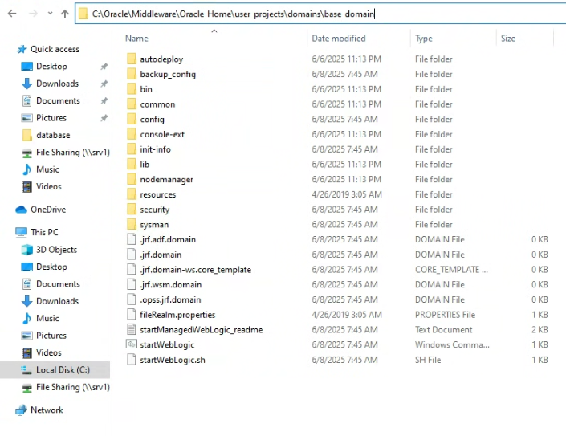Sort files by Date modified column
566x436 pixels.
pos(339,39)
